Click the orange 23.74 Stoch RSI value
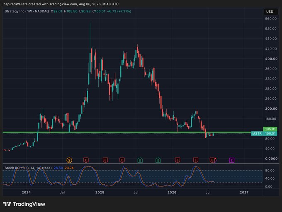282x212 pixels. [69, 168]
